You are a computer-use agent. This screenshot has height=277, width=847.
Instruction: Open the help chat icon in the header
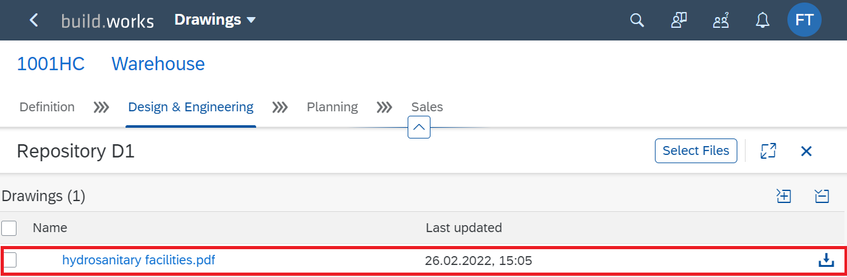[679, 20]
